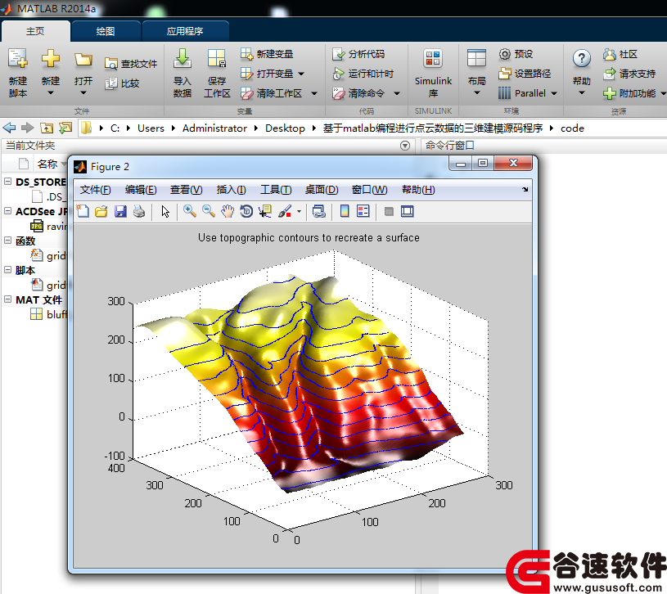Select the Brush data tool
667x594 pixels.
(285, 211)
